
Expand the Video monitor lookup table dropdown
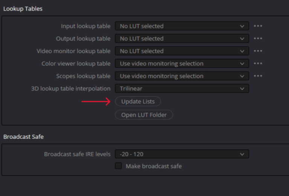(182, 51)
